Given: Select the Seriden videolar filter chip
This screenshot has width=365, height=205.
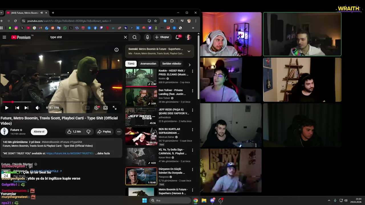Looking at the screenshot, I should [172, 63].
